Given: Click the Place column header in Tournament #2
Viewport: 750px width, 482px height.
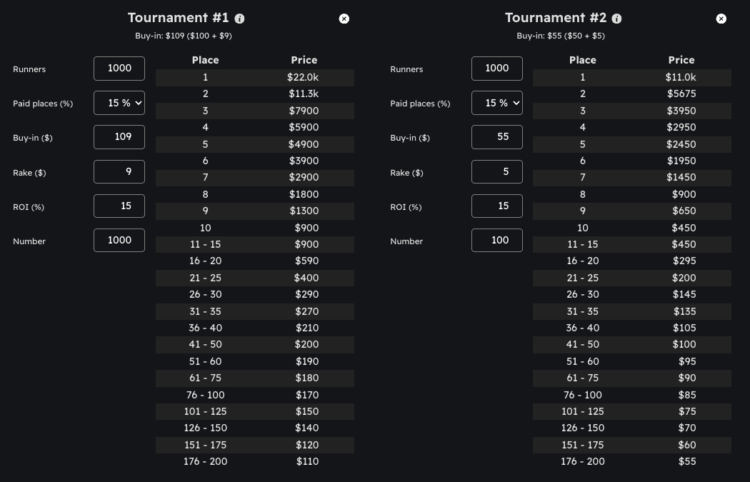Looking at the screenshot, I should tap(582, 60).
